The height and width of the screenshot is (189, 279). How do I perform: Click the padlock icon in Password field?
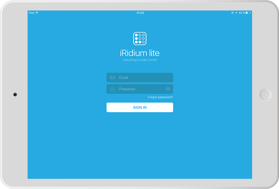[113, 89]
